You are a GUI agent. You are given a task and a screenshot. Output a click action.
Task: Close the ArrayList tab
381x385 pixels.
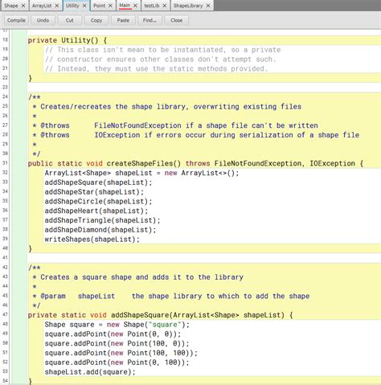pos(57,6)
